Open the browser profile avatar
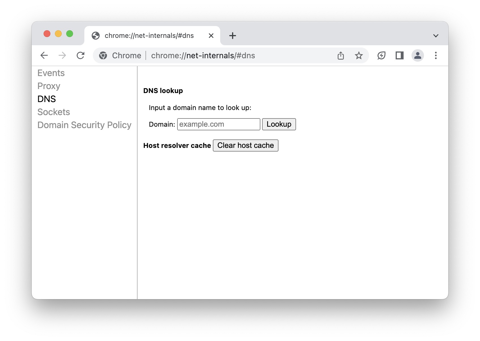The height and width of the screenshot is (341, 480). pos(418,55)
